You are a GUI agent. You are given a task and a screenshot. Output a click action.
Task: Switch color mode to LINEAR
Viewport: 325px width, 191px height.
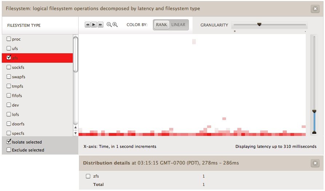178,25
